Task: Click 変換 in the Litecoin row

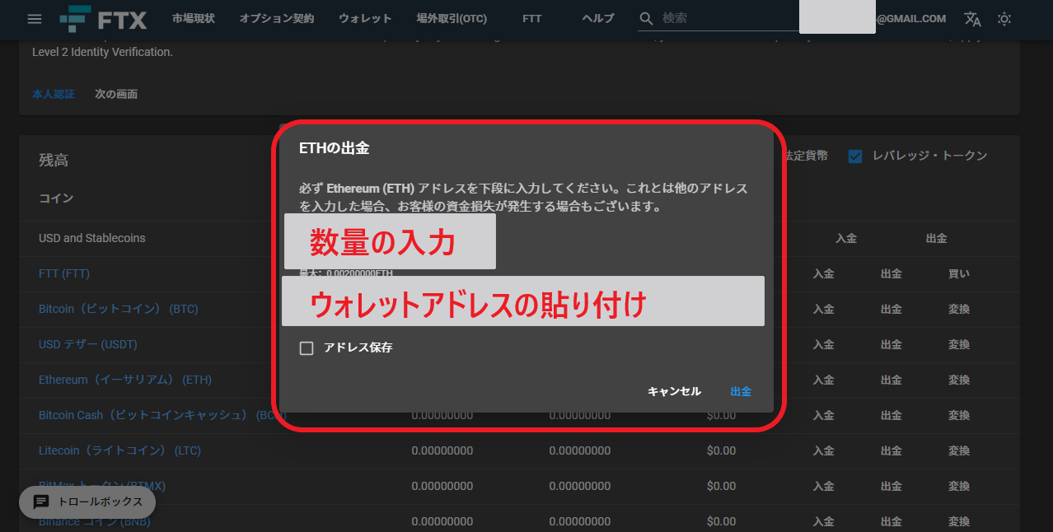Action: [x=959, y=450]
